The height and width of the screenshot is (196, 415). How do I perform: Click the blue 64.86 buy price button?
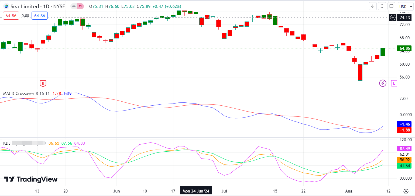point(40,16)
